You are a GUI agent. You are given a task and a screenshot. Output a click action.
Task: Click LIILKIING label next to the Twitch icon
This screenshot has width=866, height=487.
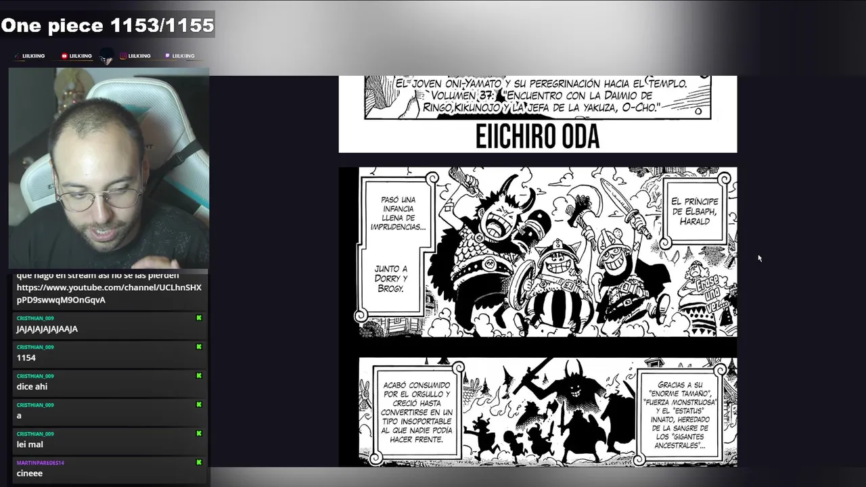(x=183, y=56)
